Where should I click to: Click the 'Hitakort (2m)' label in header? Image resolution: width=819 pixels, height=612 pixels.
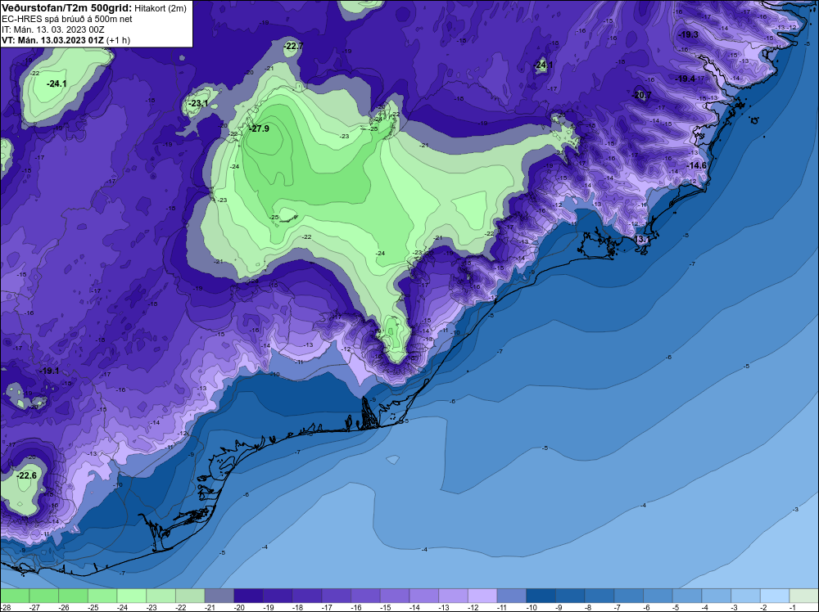[x=161, y=8]
